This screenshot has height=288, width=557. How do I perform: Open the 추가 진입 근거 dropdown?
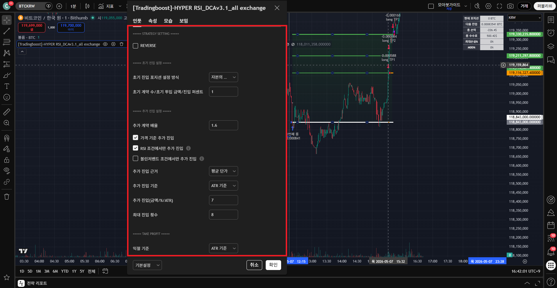click(224, 171)
